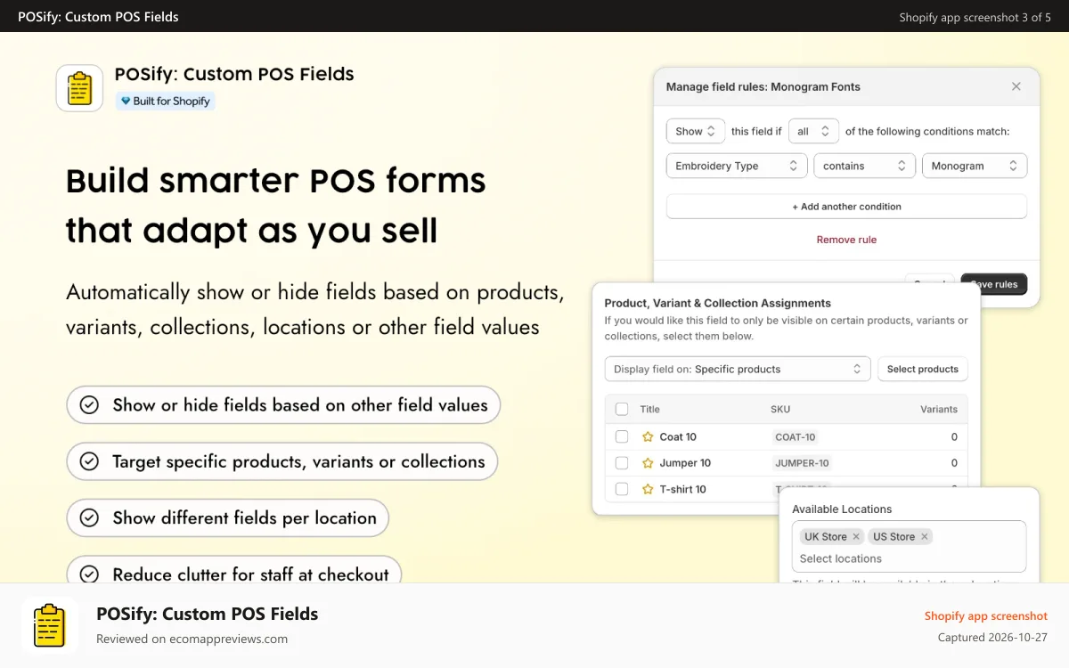Open the Display field on: Specific products dropdown
Image resolution: width=1069 pixels, height=668 pixels.
738,369
